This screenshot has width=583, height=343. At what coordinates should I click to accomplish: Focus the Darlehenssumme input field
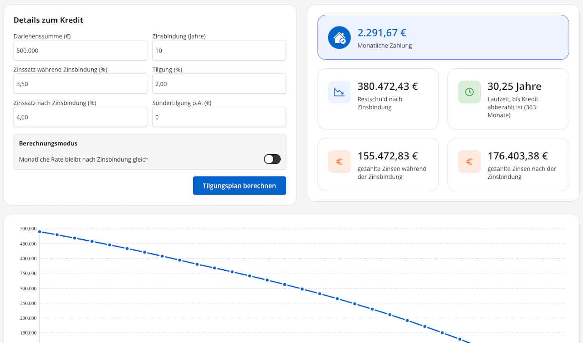(x=80, y=50)
